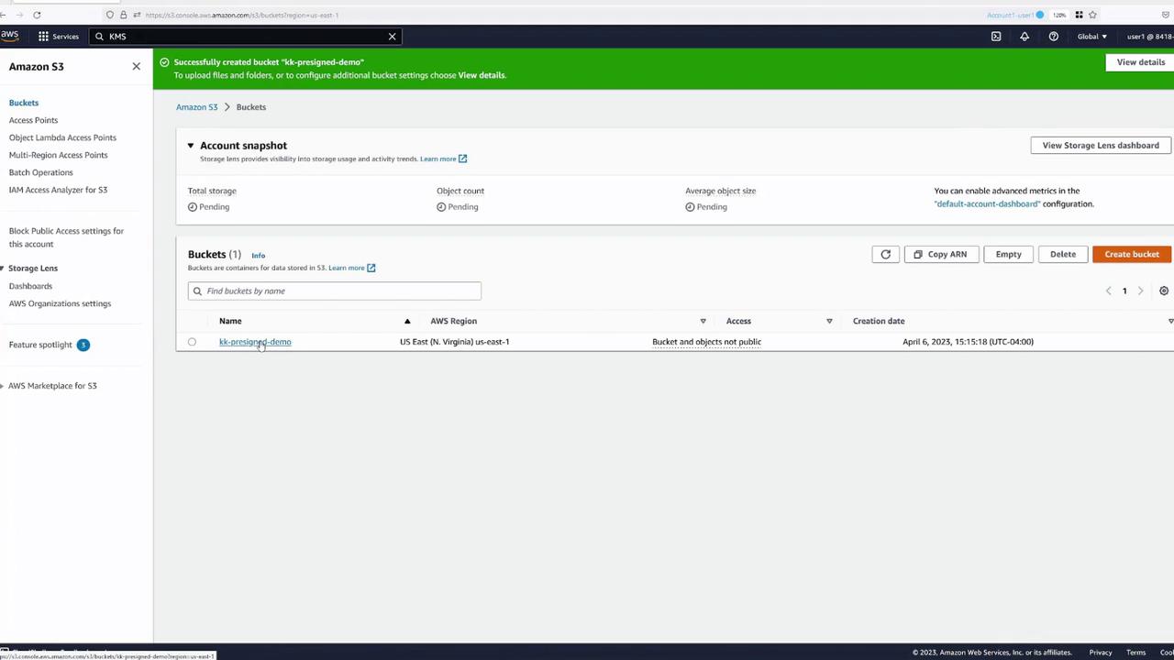1174x660 pixels.
Task: Open table preferences gear icon
Action: coord(1164,291)
